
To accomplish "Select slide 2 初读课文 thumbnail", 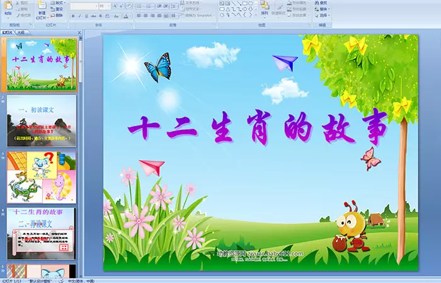I will pyautogui.click(x=42, y=121).
